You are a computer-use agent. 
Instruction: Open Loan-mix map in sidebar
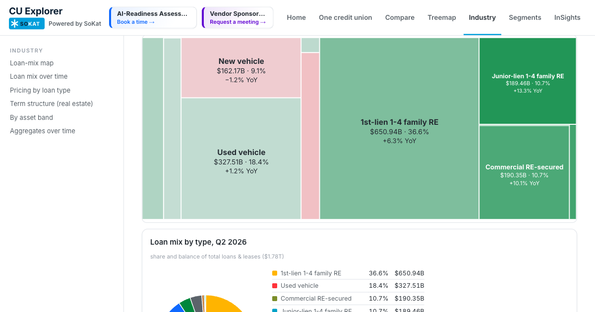pyautogui.click(x=32, y=63)
